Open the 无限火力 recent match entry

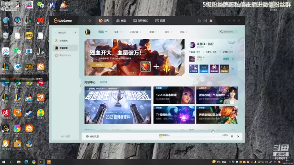[212, 59]
